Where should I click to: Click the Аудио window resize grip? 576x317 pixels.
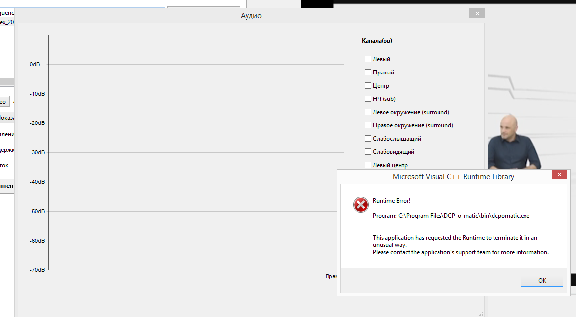[x=481, y=313]
